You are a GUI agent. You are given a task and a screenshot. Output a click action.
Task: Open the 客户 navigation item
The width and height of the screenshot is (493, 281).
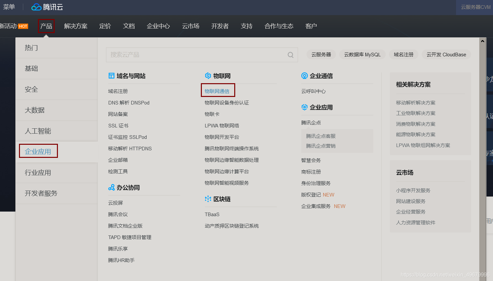click(311, 26)
